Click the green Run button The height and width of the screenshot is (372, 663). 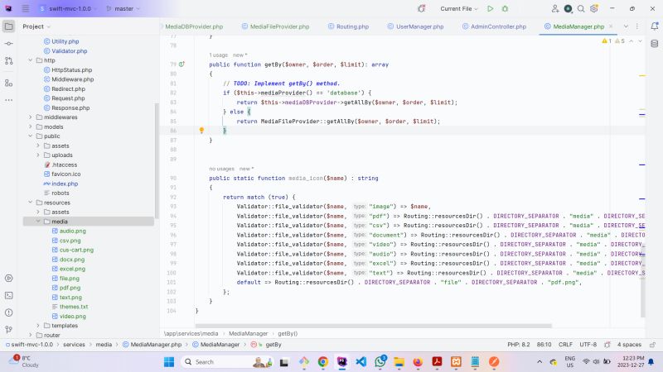[491, 8]
